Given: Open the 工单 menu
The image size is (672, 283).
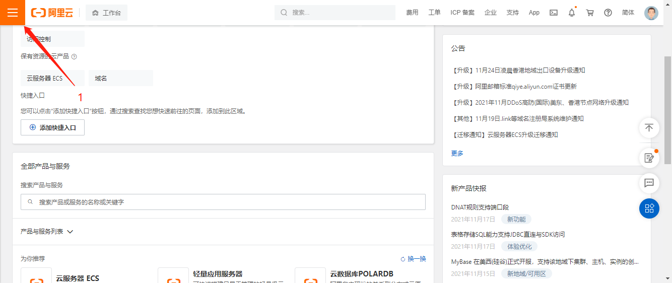Looking at the screenshot, I should [x=434, y=13].
